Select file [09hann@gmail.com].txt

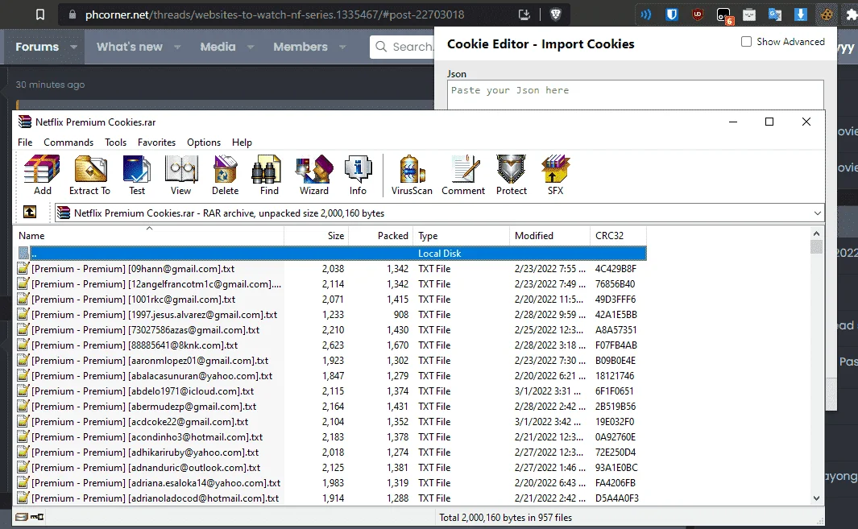coord(332,269)
